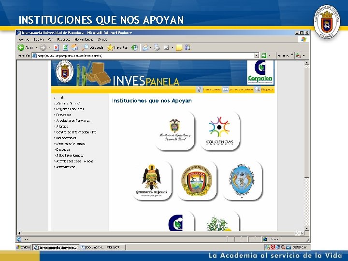The height and width of the screenshot is (261, 348).
Task: Open the Actividades Desarrolladas sidebar link
Action: click(74, 161)
